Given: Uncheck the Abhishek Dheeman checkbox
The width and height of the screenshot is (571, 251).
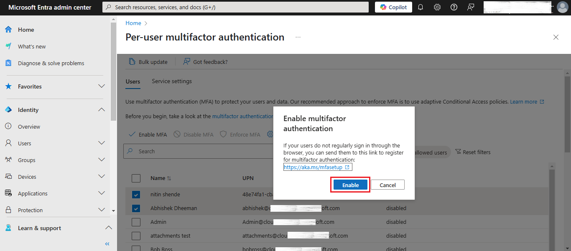Looking at the screenshot, I should point(136,208).
